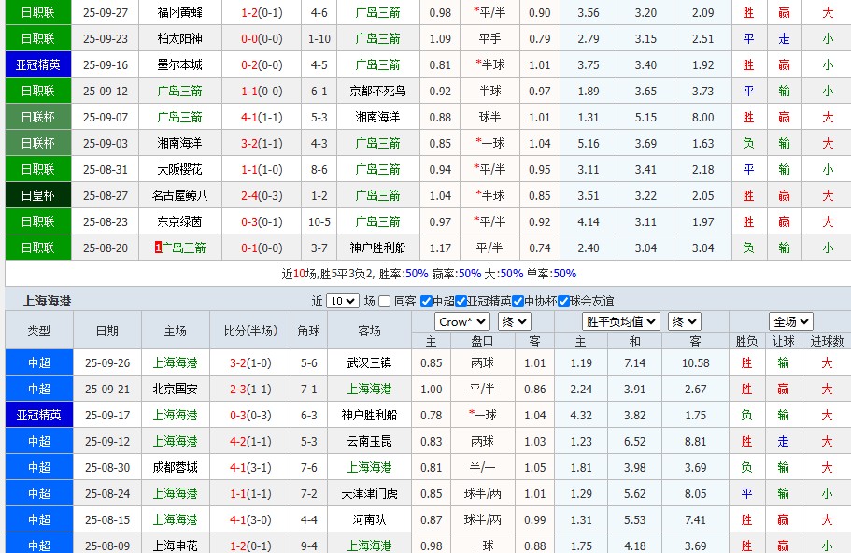The width and height of the screenshot is (851, 553).
Task: Open the Crow* bookmaker dropdown
Action: (461, 320)
